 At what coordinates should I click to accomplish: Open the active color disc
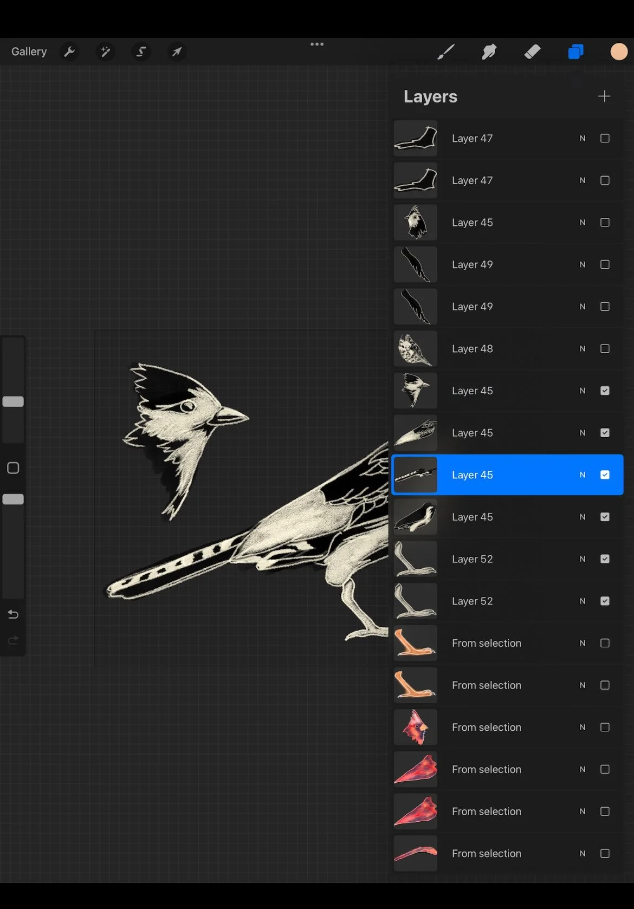tap(619, 52)
